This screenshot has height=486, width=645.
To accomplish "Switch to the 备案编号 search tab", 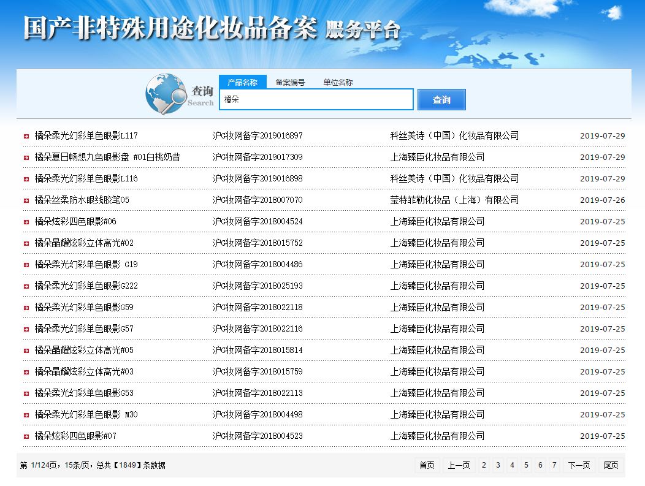I will point(291,82).
